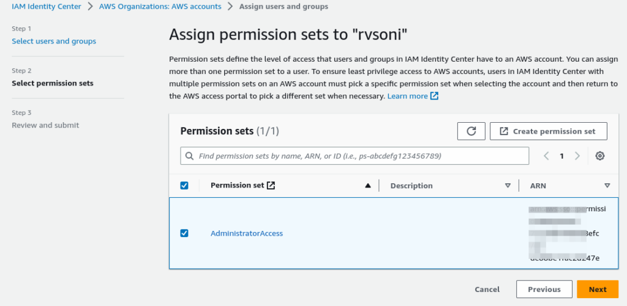Go to next page chevron in pagination
Screen dimensions: 627x306
click(x=577, y=156)
